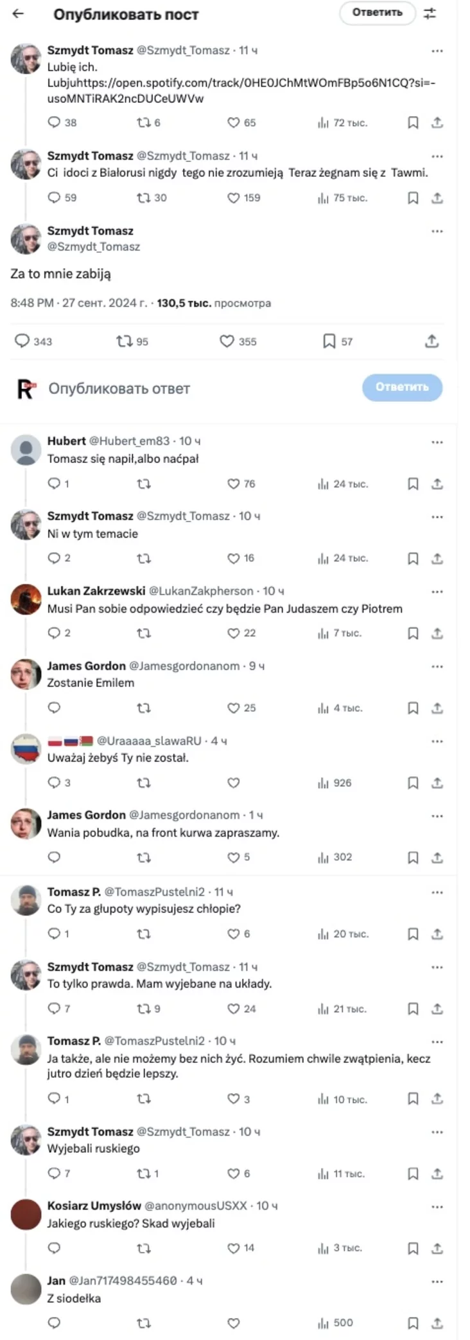Click the top Ответить button in the header
This screenshot has height=1340, width=470.
(377, 13)
